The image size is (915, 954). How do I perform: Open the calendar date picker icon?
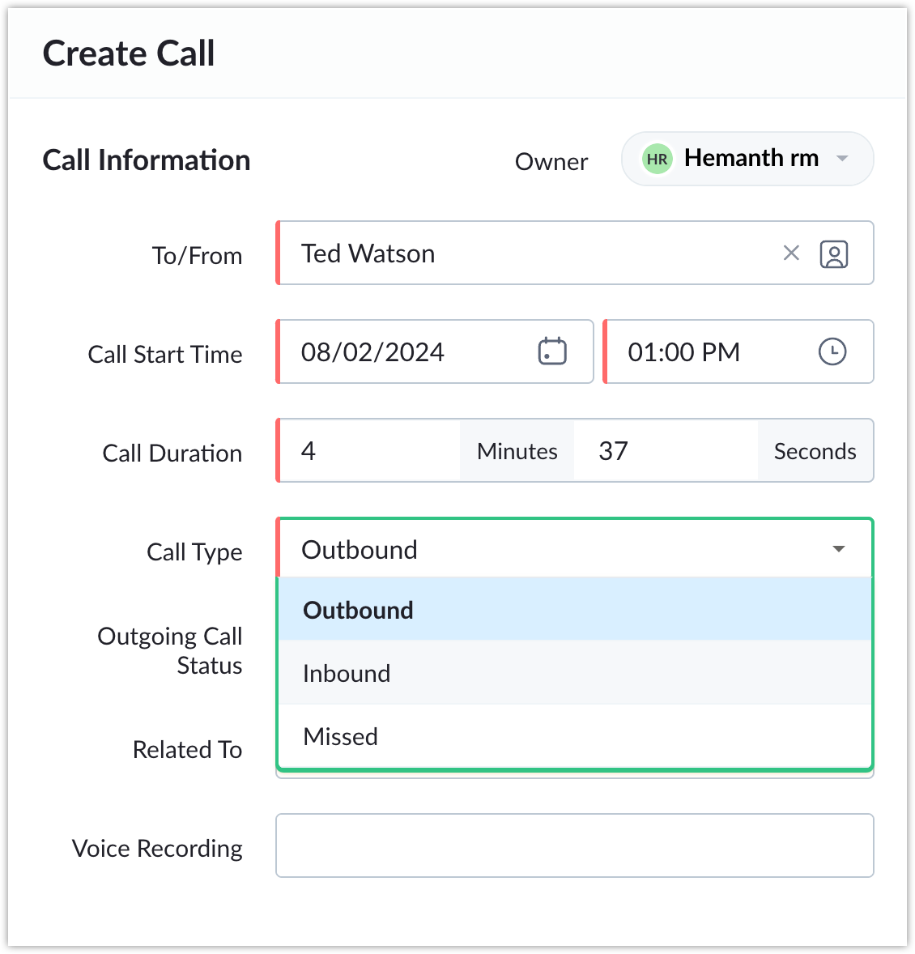pos(552,351)
